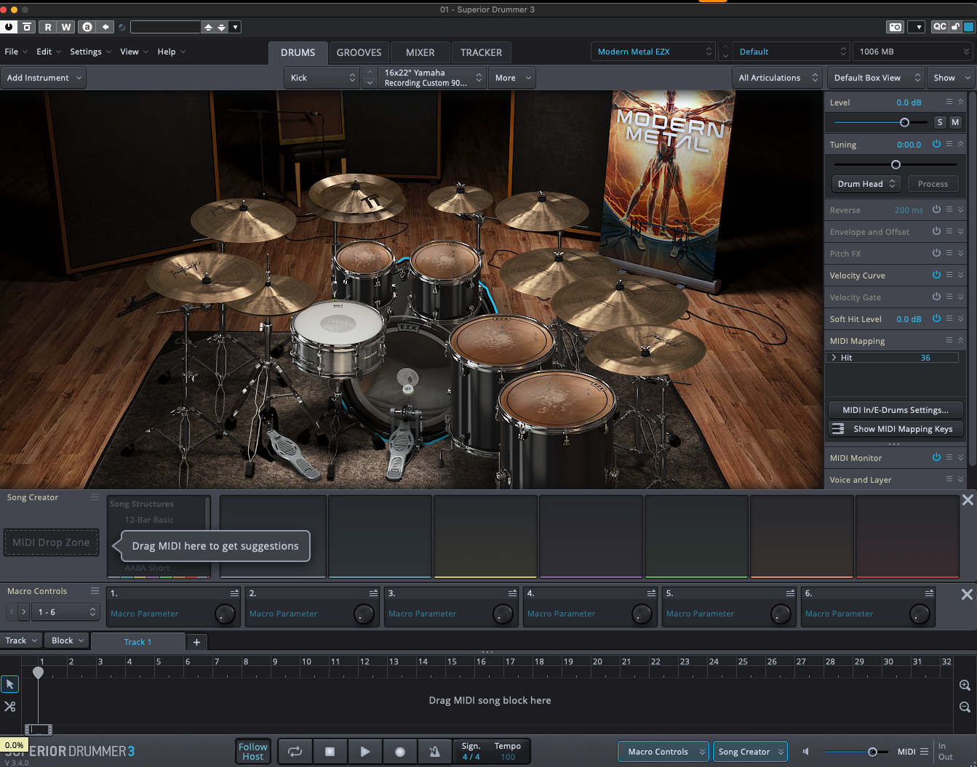Click the record icon in the transport
This screenshot has width=977, height=767.
pyautogui.click(x=399, y=752)
